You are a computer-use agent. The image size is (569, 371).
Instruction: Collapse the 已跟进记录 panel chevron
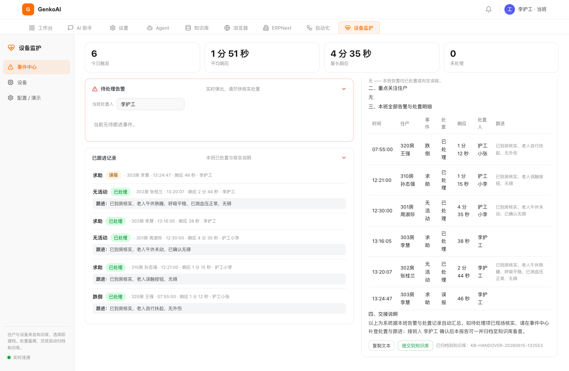point(344,158)
